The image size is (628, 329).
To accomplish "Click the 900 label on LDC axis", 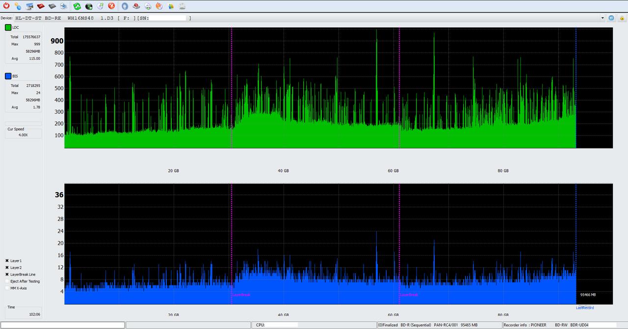I will point(57,41).
